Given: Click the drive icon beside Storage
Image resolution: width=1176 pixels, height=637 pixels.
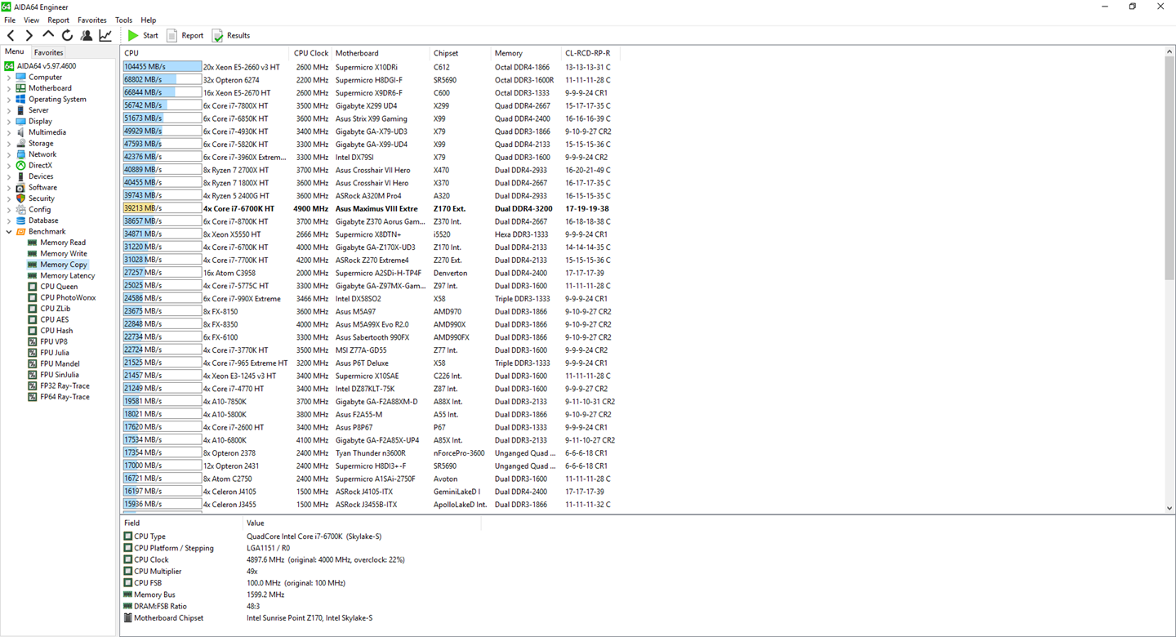Looking at the screenshot, I should click(21, 143).
